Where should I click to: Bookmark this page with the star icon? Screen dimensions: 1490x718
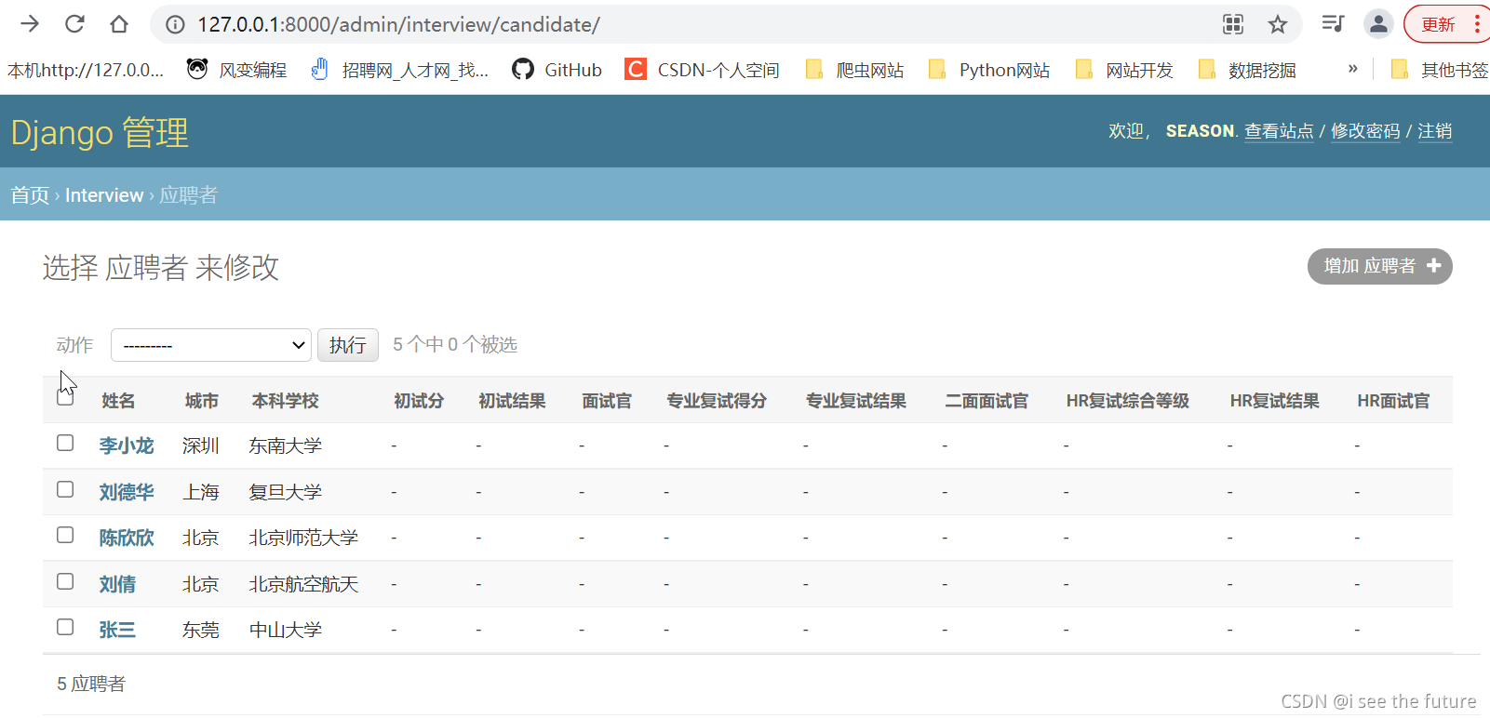[x=1278, y=25]
